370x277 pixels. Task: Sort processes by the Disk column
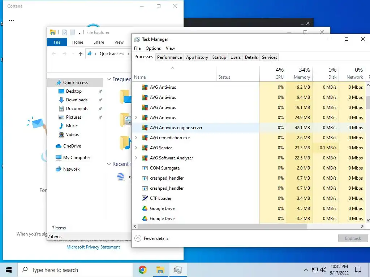(326, 74)
